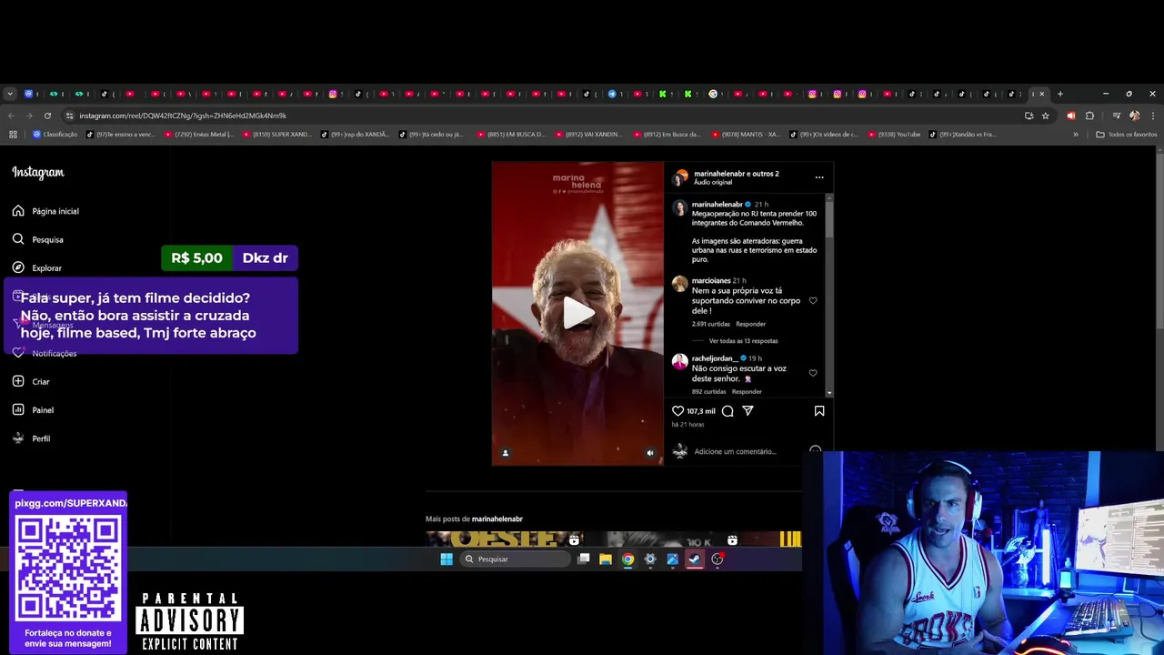The width and height of the screenshot is (1164, 655).
Task: Open Pesquisa search in Instagram sidebar
Action: coord(37,239)
